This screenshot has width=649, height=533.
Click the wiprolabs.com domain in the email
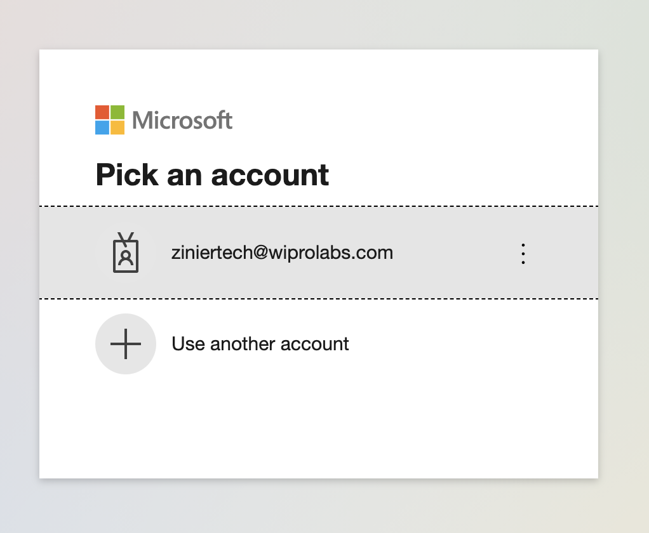pos(331,253)
